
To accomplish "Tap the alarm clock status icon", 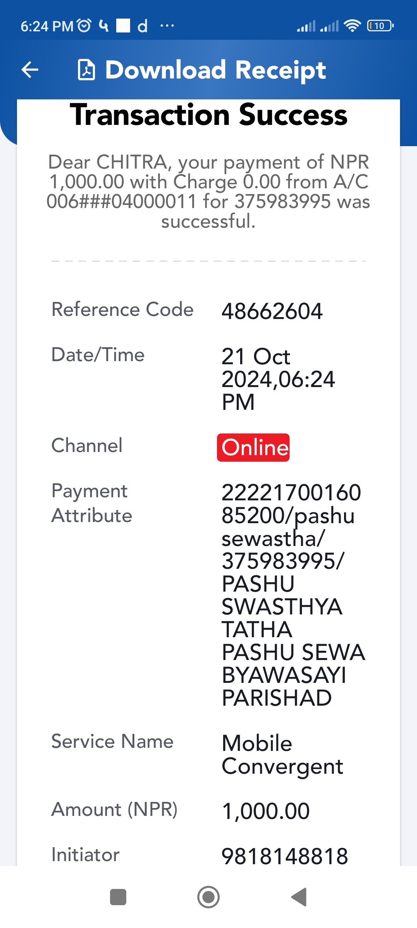I will [84, 26].
